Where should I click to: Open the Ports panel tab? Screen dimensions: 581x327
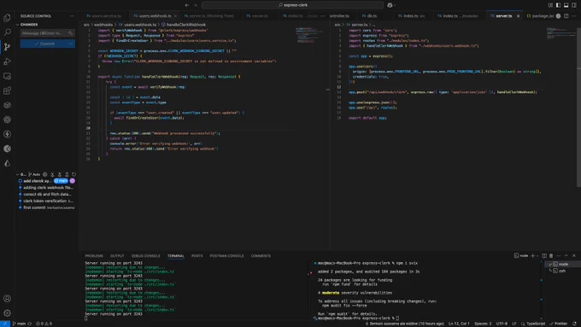coord(197,256)
